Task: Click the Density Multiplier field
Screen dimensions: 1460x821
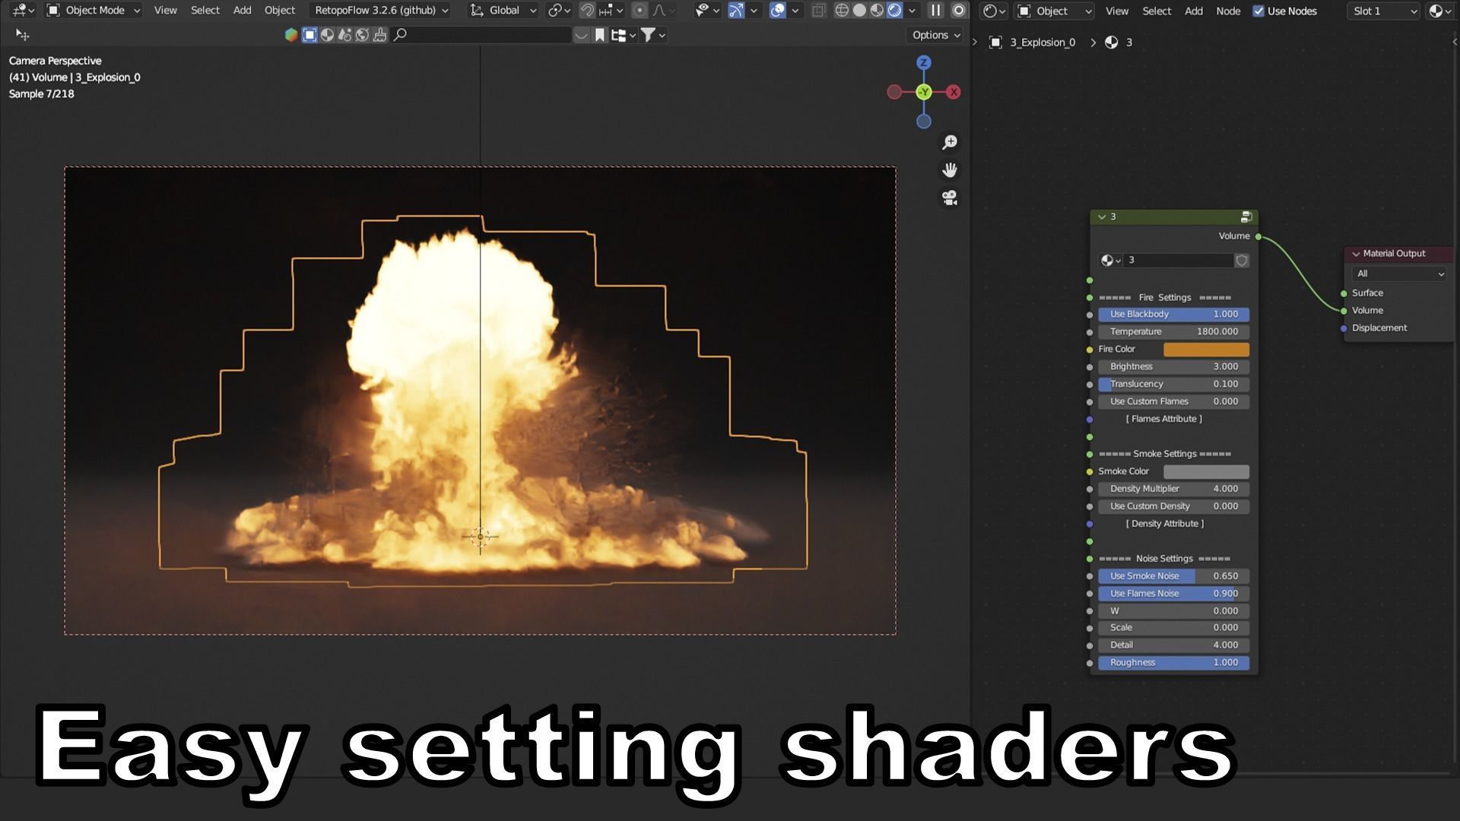Action: point(1173,490)
